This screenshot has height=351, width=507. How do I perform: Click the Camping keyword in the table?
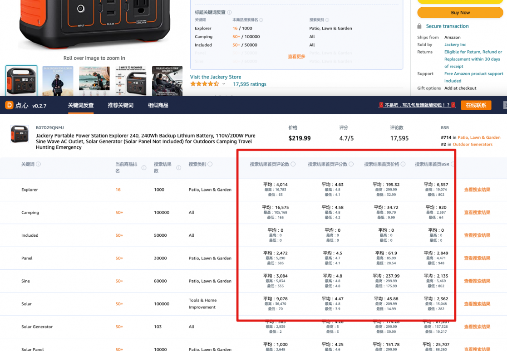pyautogui.click(x=30, y=213)
